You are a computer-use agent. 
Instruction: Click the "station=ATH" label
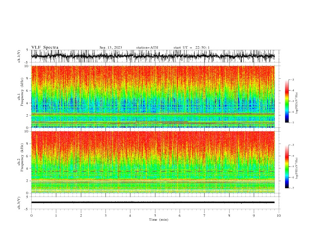[x=147, y=47]
